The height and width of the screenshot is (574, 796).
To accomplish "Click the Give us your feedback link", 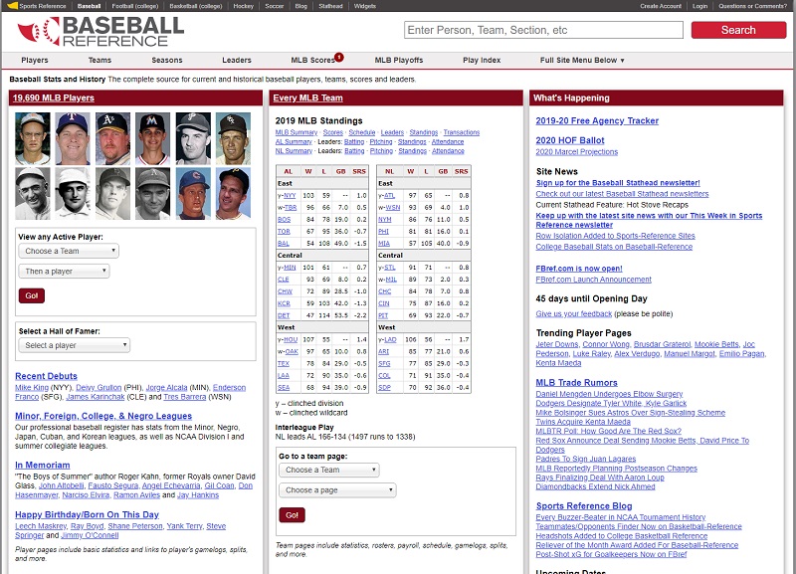I will (574, 313).
